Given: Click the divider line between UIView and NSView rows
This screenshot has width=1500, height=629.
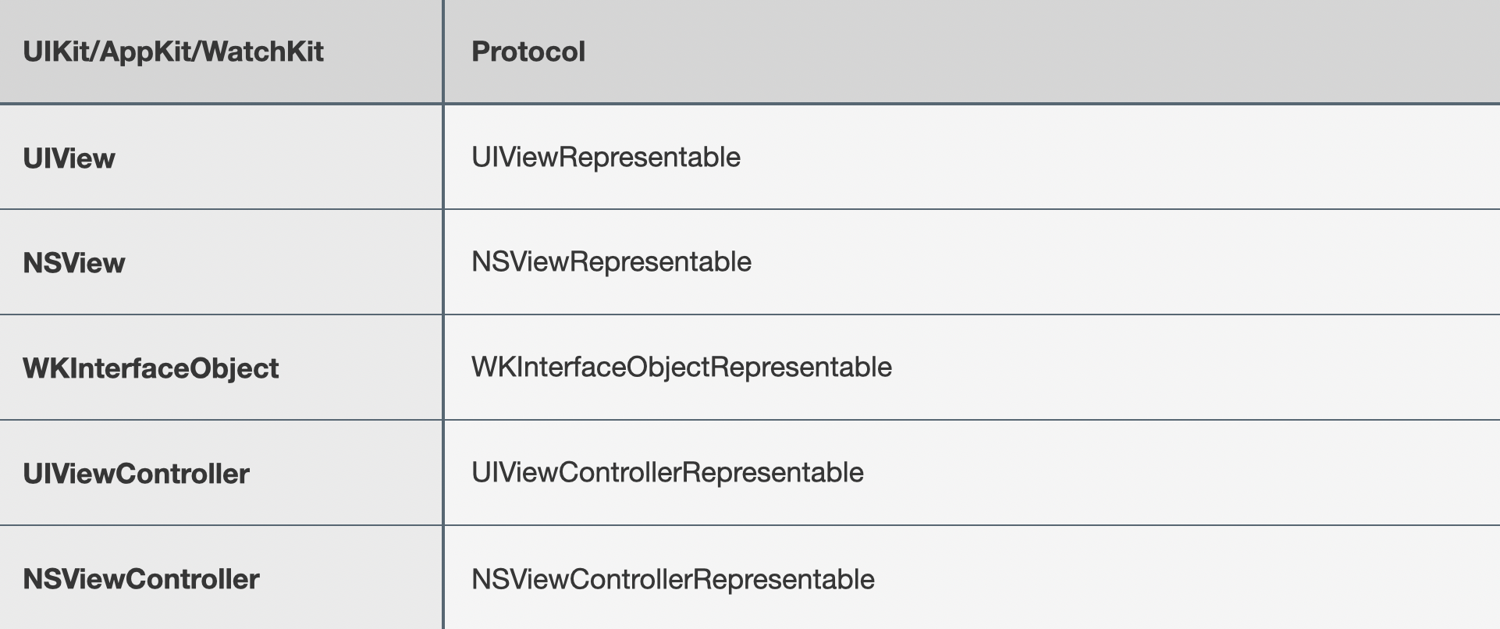Looking at the screenshot, I should tap(937, 209).
